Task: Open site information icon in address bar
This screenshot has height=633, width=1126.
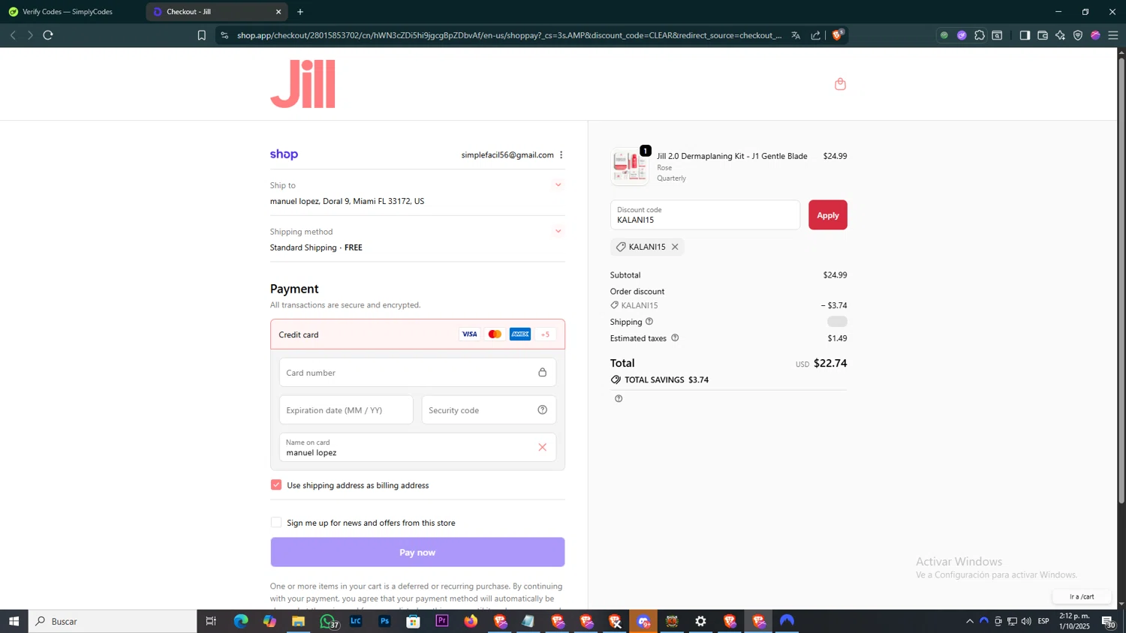Action: [x=224, y=35]
